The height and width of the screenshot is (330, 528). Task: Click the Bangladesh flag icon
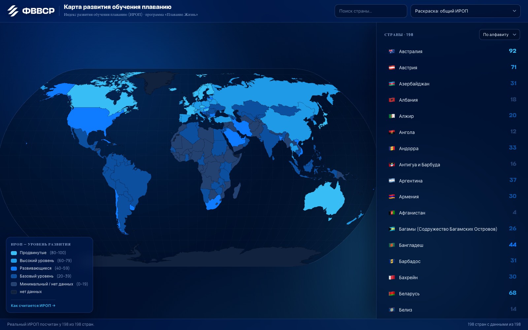(x=392, y=245)
